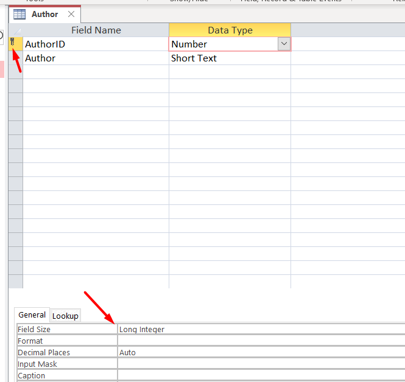
Task: Click the Short Text data type cell
Action: [x=230, y=58]
